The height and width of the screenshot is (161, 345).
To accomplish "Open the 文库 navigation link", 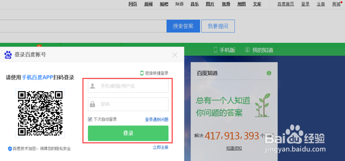I will point(257,4).
